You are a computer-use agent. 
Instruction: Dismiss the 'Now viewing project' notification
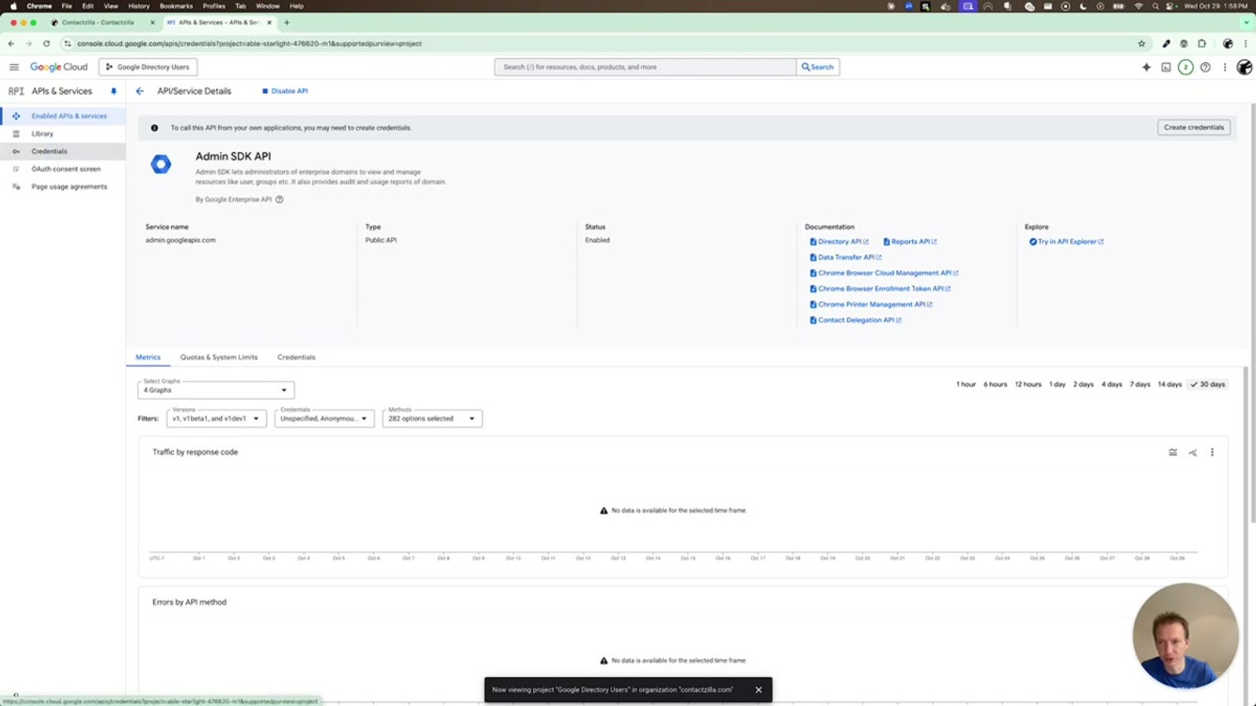(758, 690)
